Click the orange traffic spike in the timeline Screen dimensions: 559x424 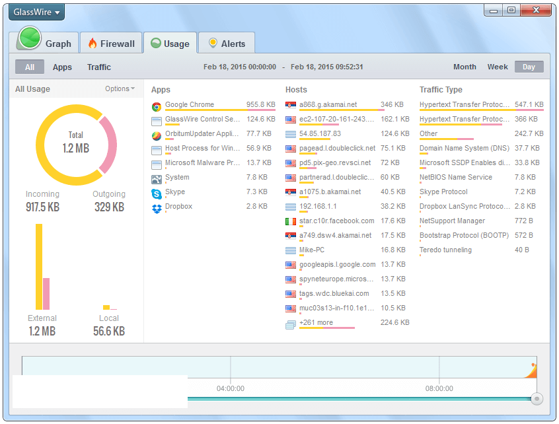(531, 371)
